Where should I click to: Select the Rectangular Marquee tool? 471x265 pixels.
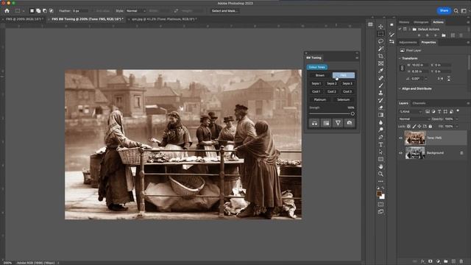[380, 34]
